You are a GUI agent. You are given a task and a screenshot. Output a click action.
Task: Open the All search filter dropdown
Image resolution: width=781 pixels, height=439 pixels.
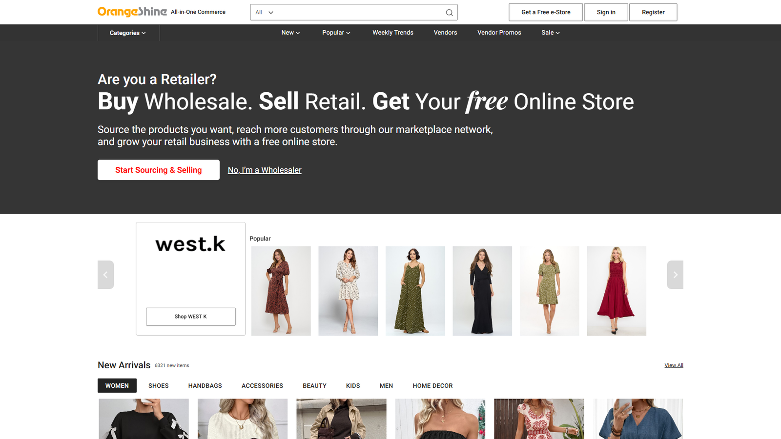pos(265,13)
